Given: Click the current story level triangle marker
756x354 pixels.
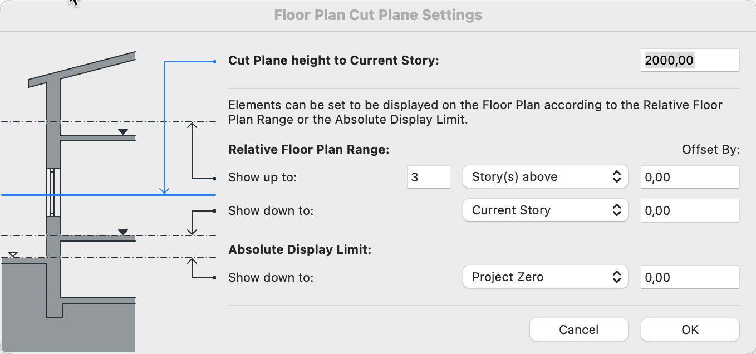Looking at the screenshot, I should click(x=124, y=232).
